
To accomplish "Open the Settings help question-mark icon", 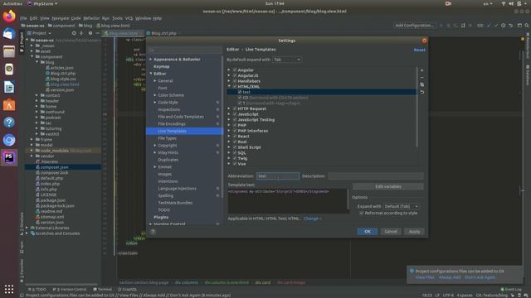I will click(x=153, y=232).
